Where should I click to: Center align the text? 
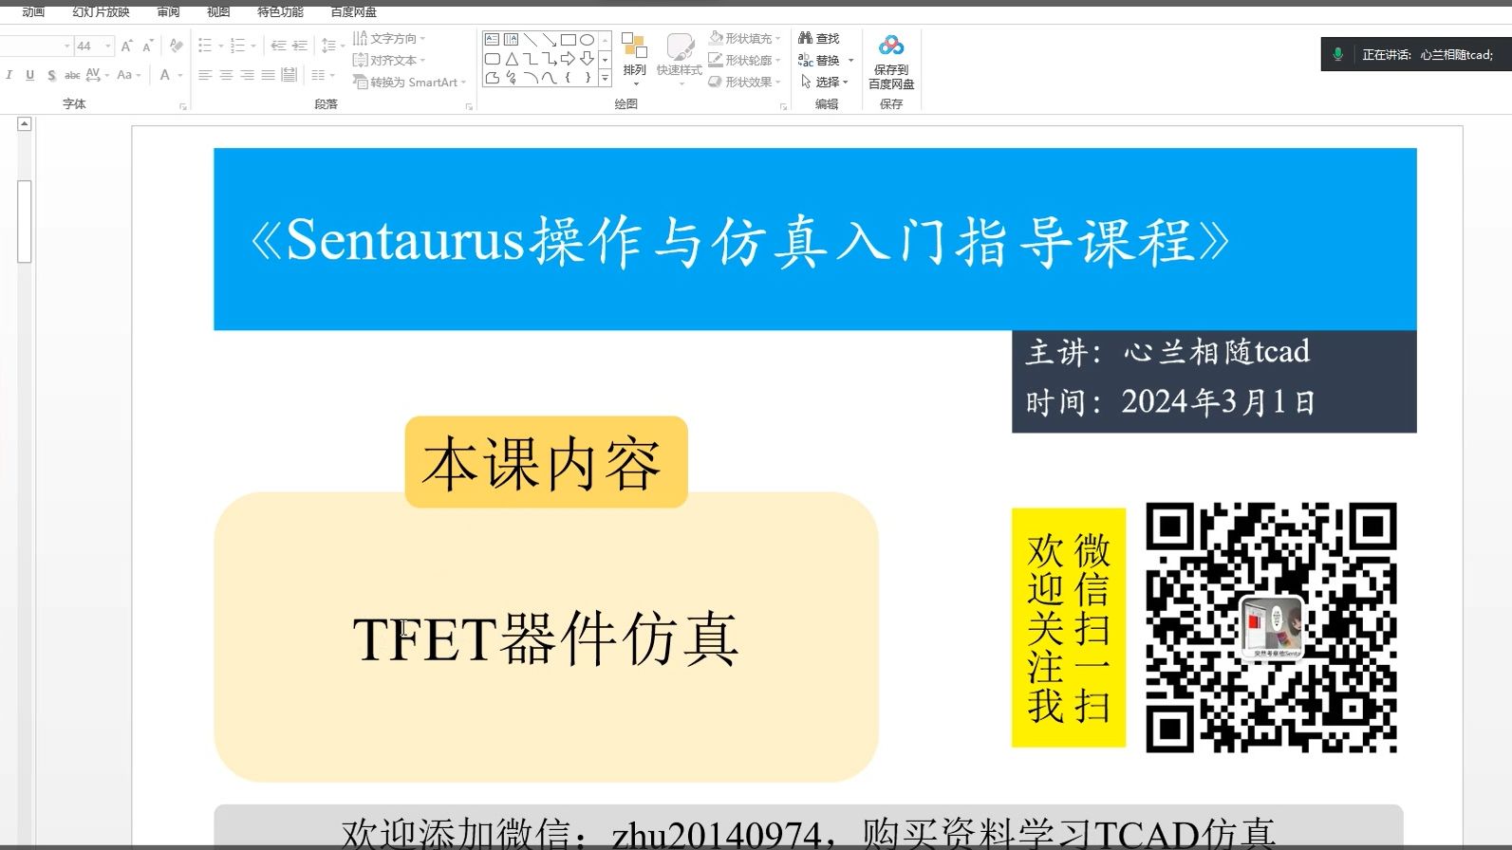[x=226, y=75]
